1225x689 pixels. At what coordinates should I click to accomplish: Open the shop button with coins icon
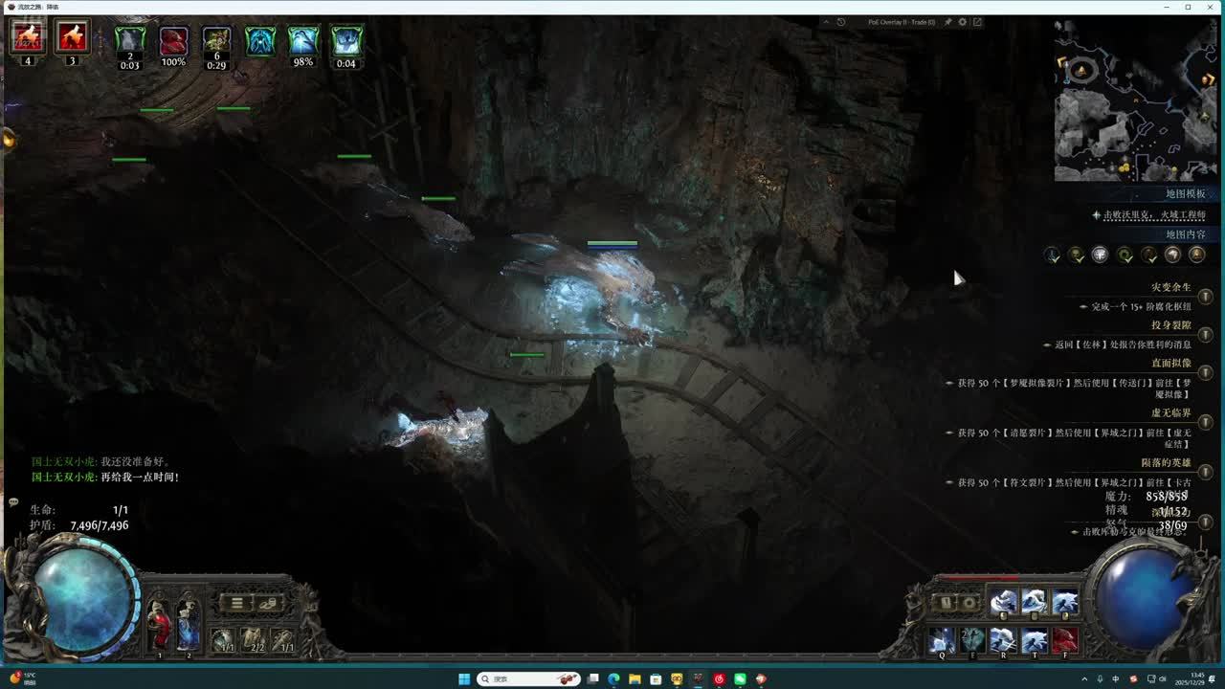tap(269, 603)
